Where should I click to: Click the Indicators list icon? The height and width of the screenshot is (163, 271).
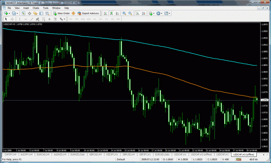(150, 13)
